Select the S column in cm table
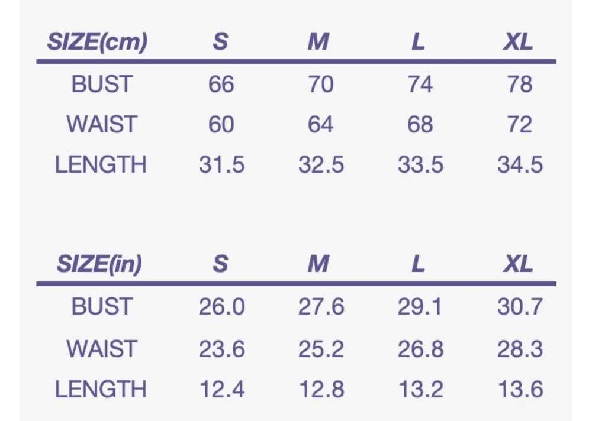Screen dimensions: 592x421 pos(220,41)
